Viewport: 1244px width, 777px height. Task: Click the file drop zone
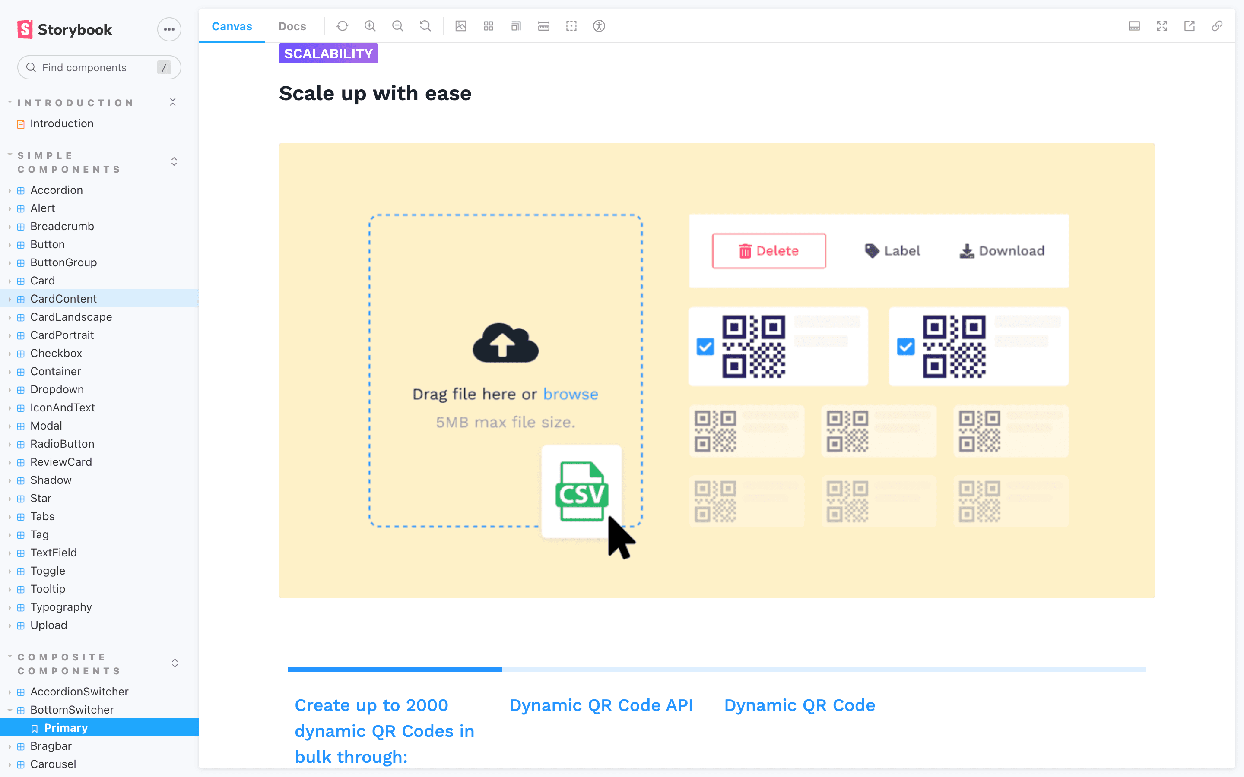(x=505, y=371)
